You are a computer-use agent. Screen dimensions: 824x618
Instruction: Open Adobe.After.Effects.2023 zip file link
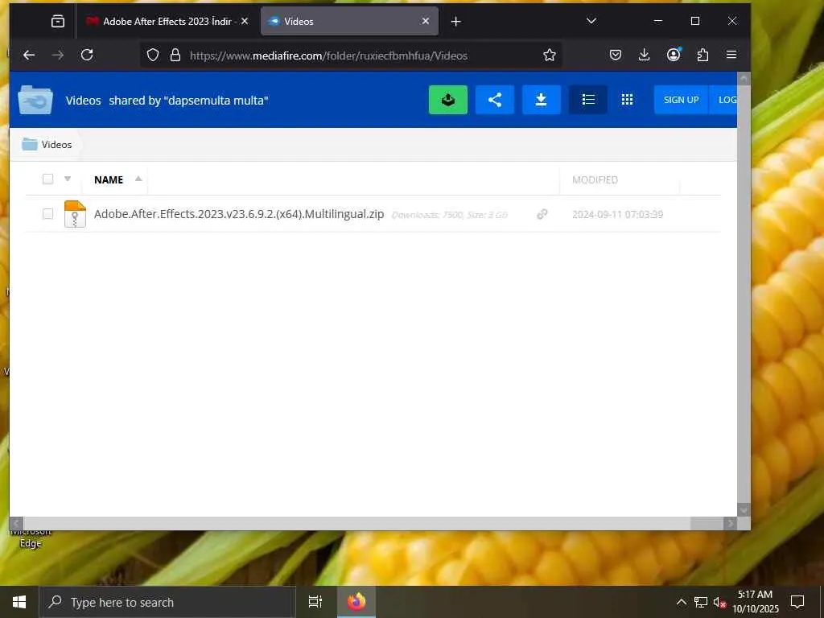coord(239,214)
